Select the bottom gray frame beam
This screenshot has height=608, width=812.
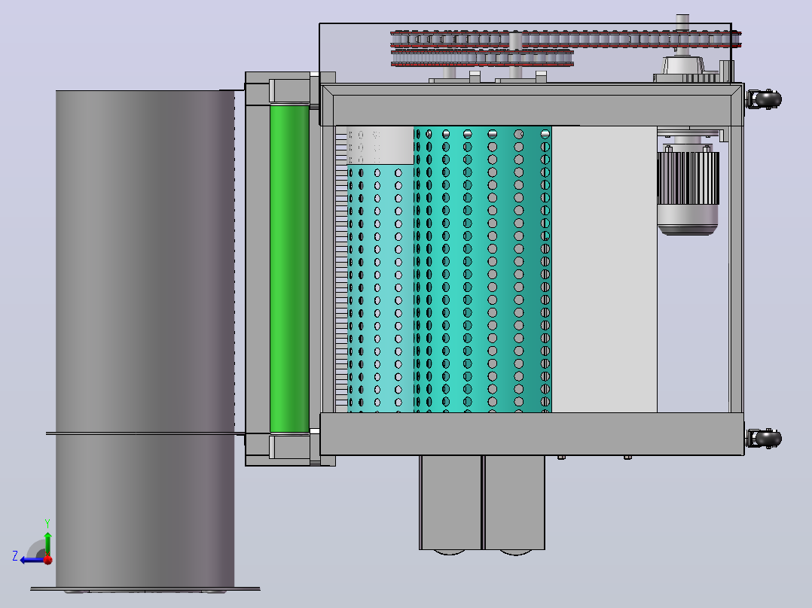(532, 434)
